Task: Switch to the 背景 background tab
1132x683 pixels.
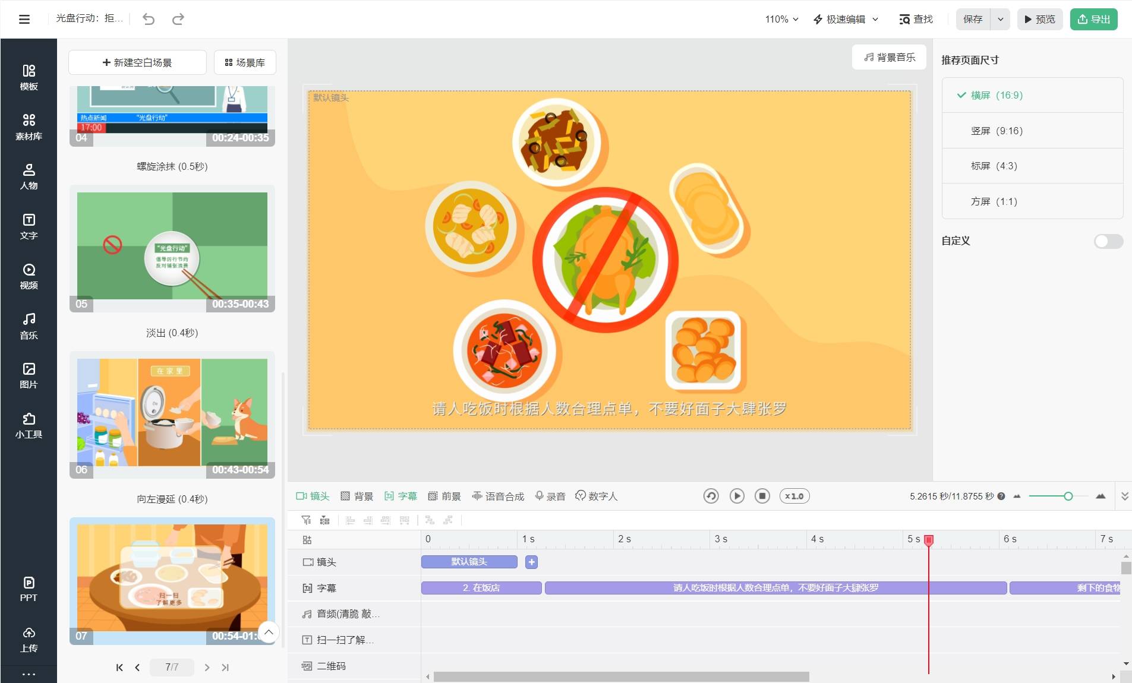Action: point(357,496)
